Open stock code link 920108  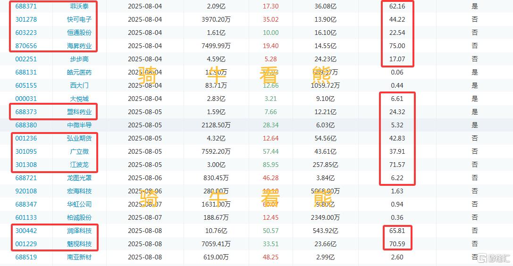[26, 191]
